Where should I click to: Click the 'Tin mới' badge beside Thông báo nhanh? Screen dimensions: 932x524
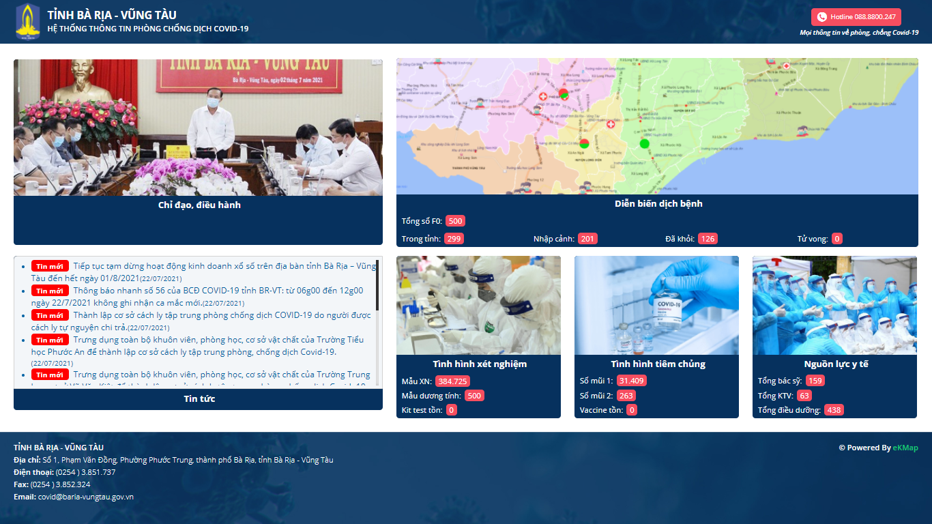pyautogui.click(x=50, y=291)
